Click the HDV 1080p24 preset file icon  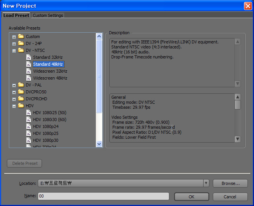(x=29, y=126)
